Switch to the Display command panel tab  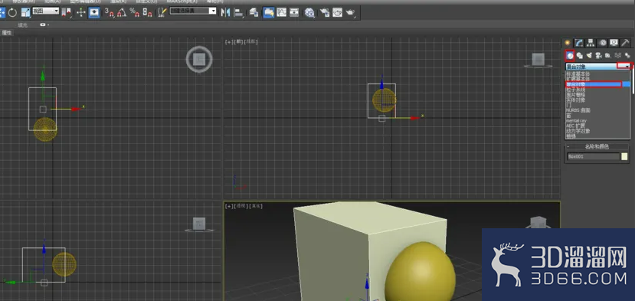614,43
